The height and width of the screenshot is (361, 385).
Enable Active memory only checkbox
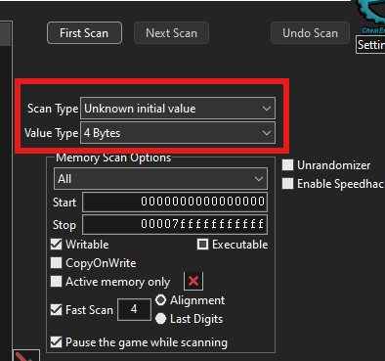pos(56,282)
